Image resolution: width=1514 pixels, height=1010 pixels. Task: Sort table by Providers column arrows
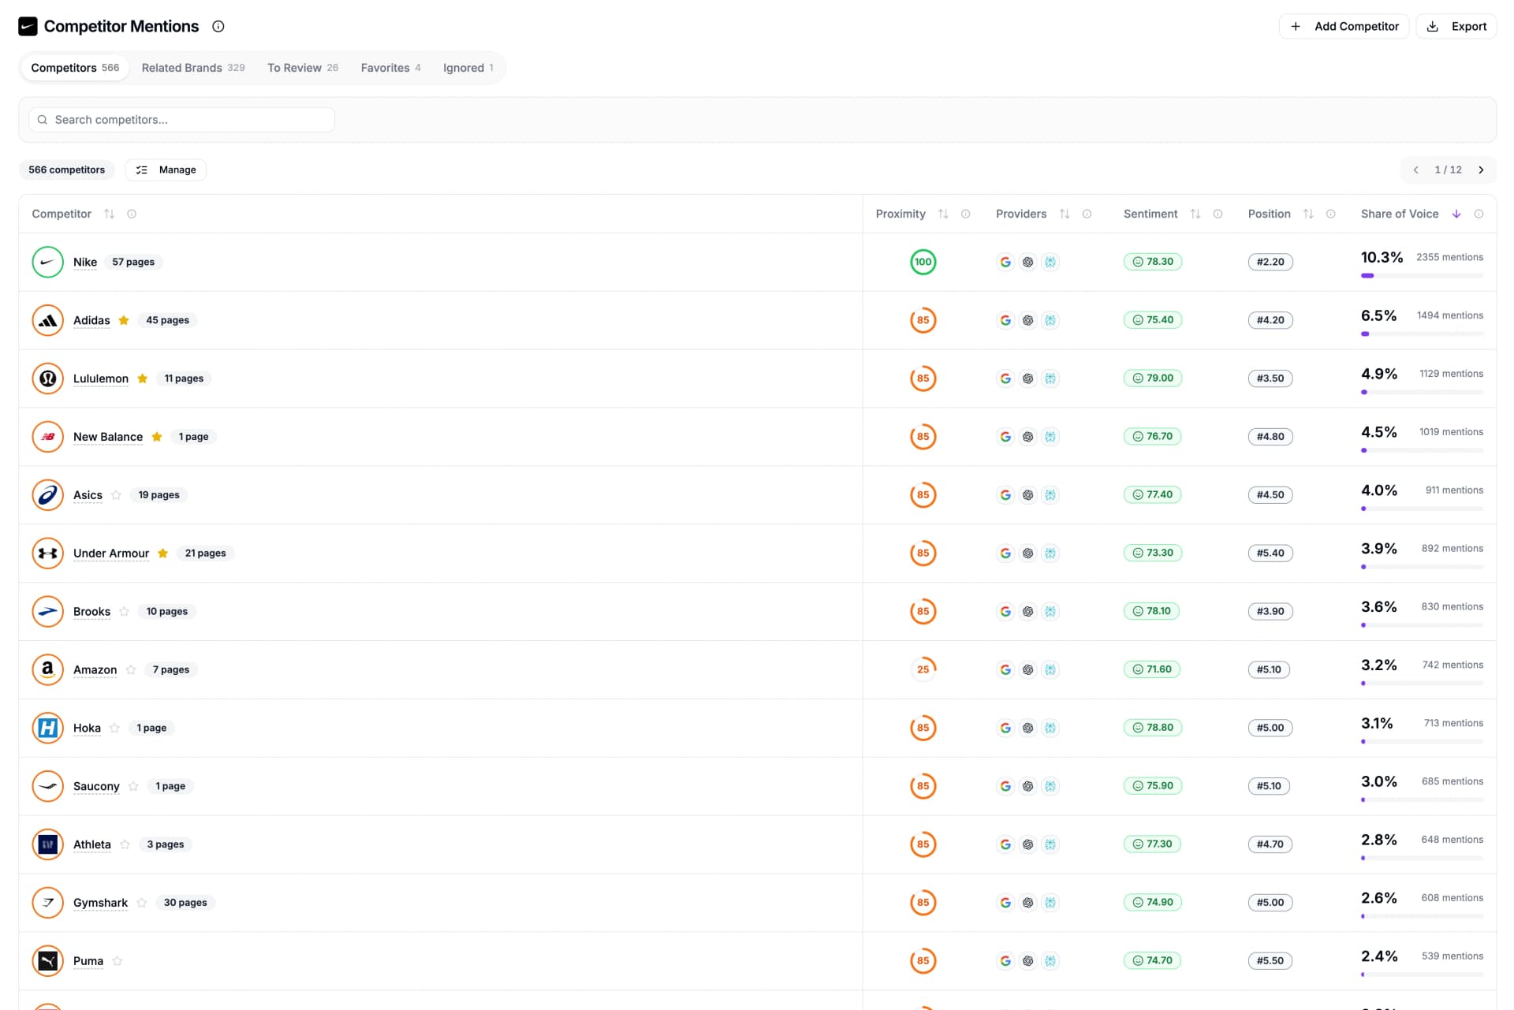coord(1065,214)
